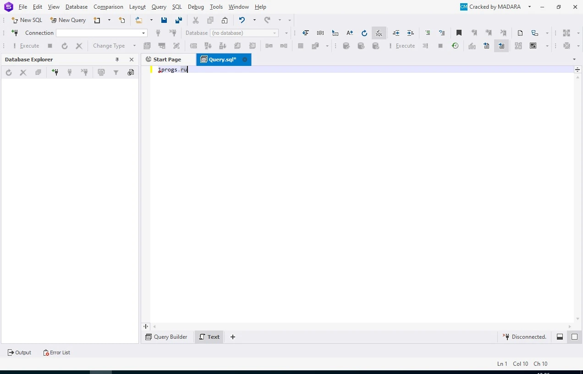Click the insert parameter [@] icon
The height and width of the screenshot is (374, 583).
pyautogui.click(x=320, y=33)
